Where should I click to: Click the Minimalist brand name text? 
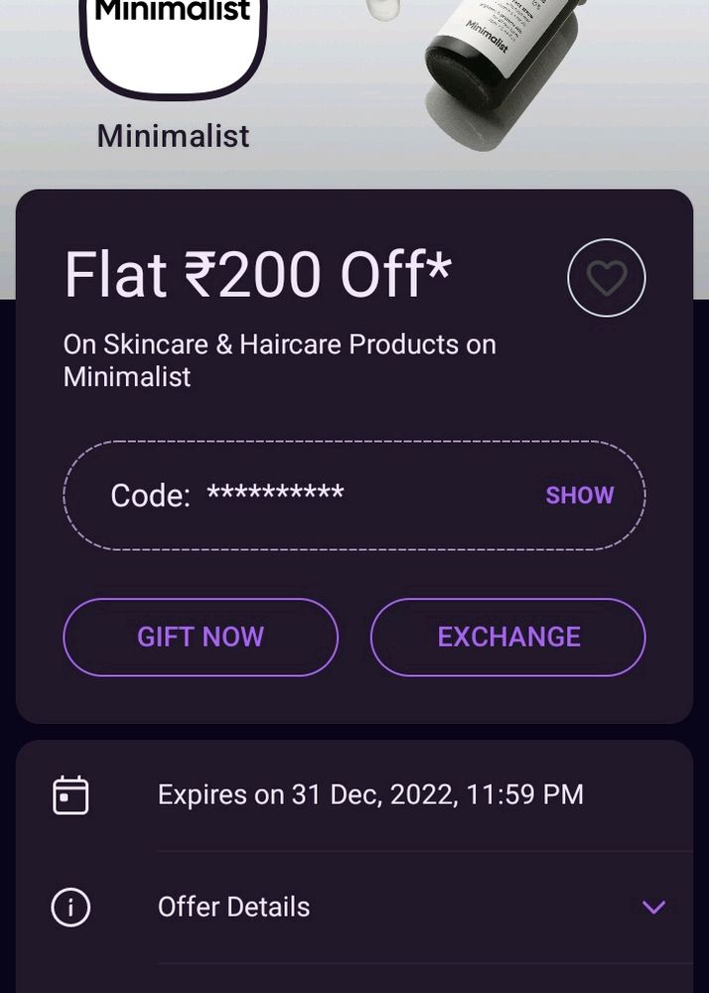[171, 136]
